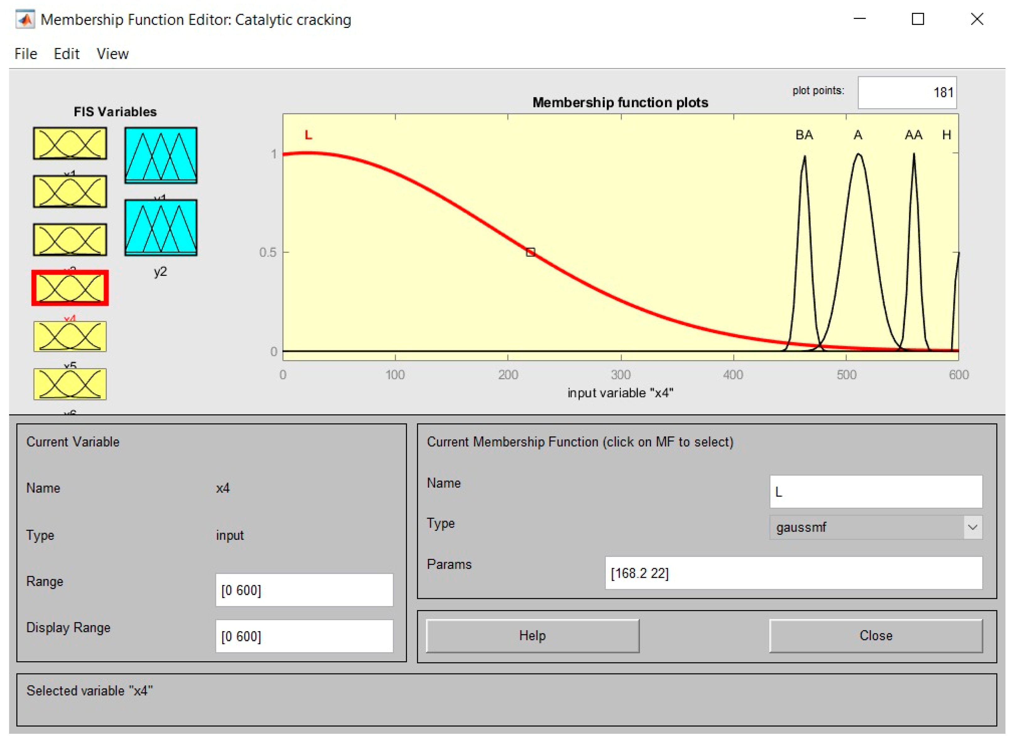This screenshot has height=741, width=1013.
Task: Select the x2 input variable icon
Action: [70, 191]
